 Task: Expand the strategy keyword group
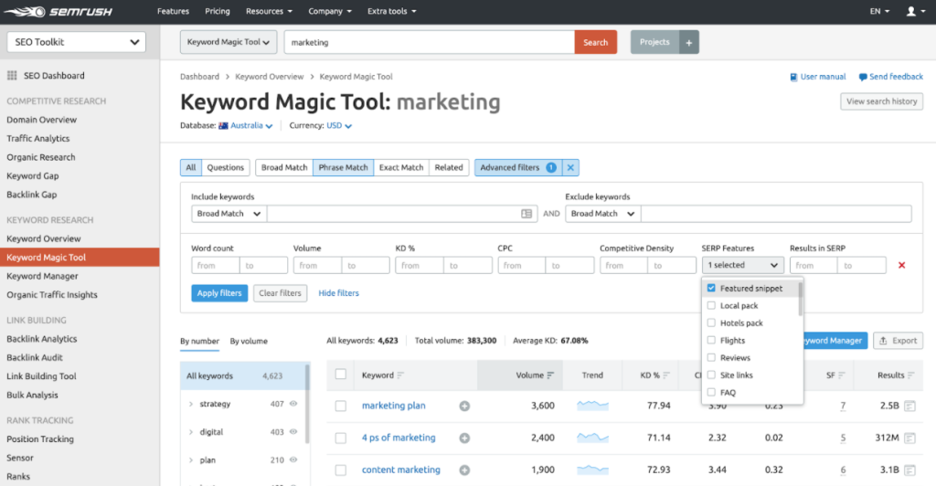pyautogui.click(x=191, y=405)
